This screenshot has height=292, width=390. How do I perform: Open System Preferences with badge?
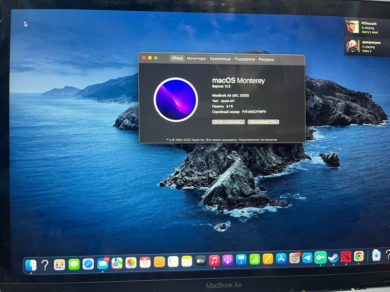click(x=295, y=258)
